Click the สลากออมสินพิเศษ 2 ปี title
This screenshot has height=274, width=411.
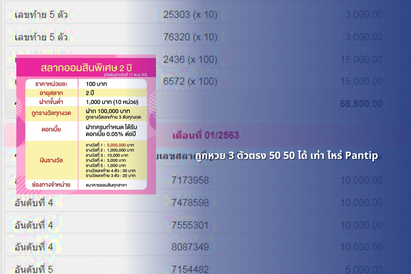[86, 68]
